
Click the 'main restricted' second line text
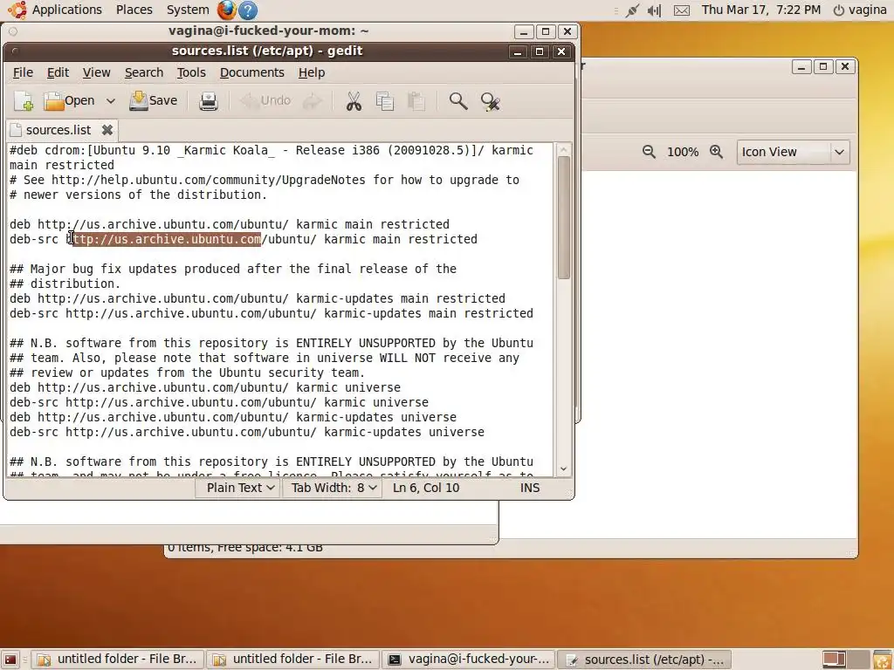coord(62,165)
